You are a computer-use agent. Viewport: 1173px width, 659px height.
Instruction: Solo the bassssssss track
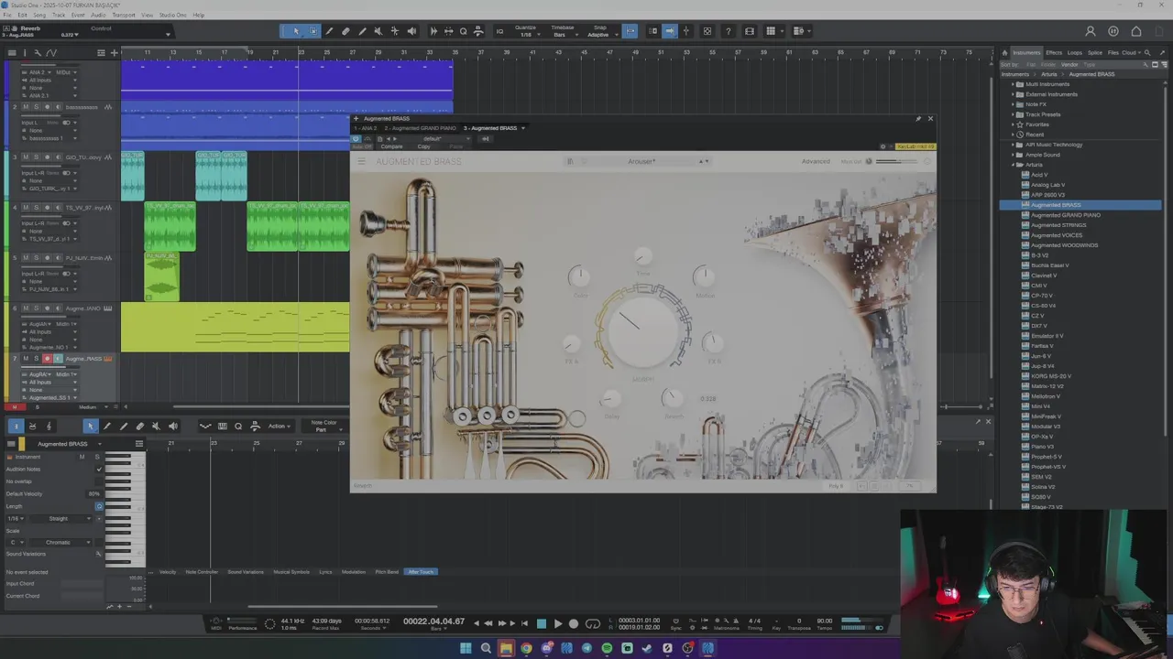[x=35, y=107]
